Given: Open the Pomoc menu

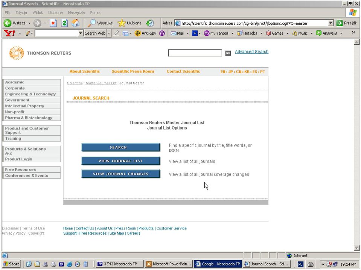Looking at the screenshot, I should tap(96, 13).
